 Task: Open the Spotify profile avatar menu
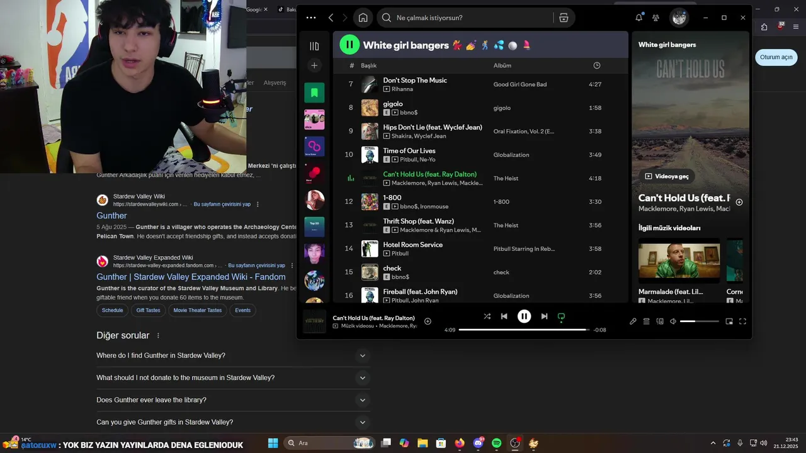[679, 18]
